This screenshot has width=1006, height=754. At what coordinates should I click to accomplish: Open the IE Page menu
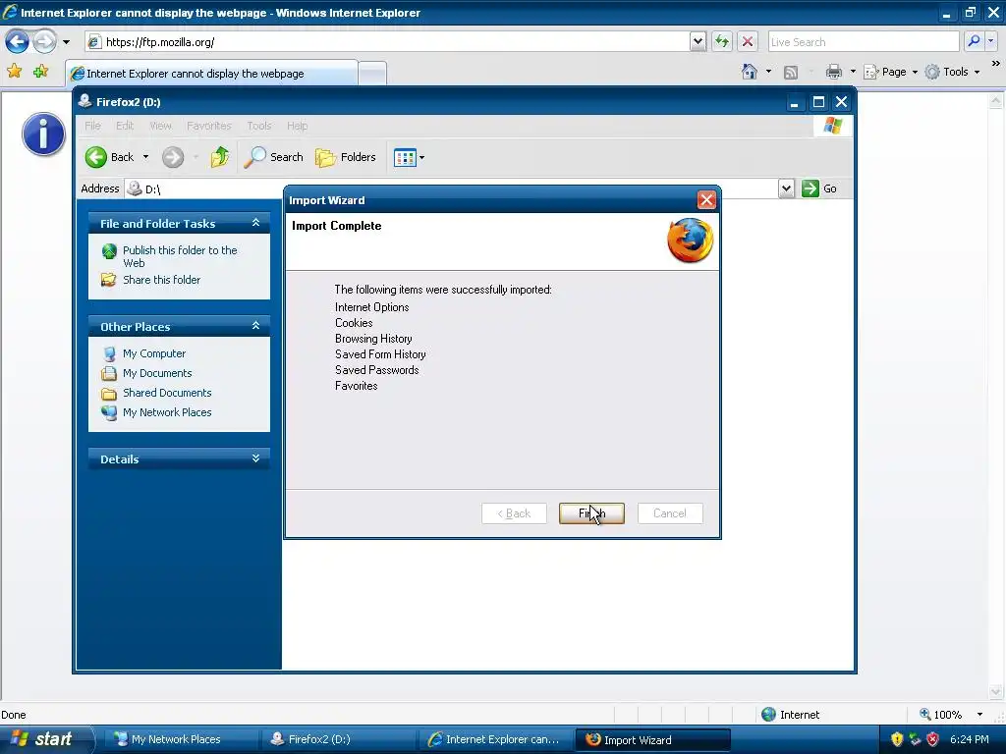click(x=890, y=72)
